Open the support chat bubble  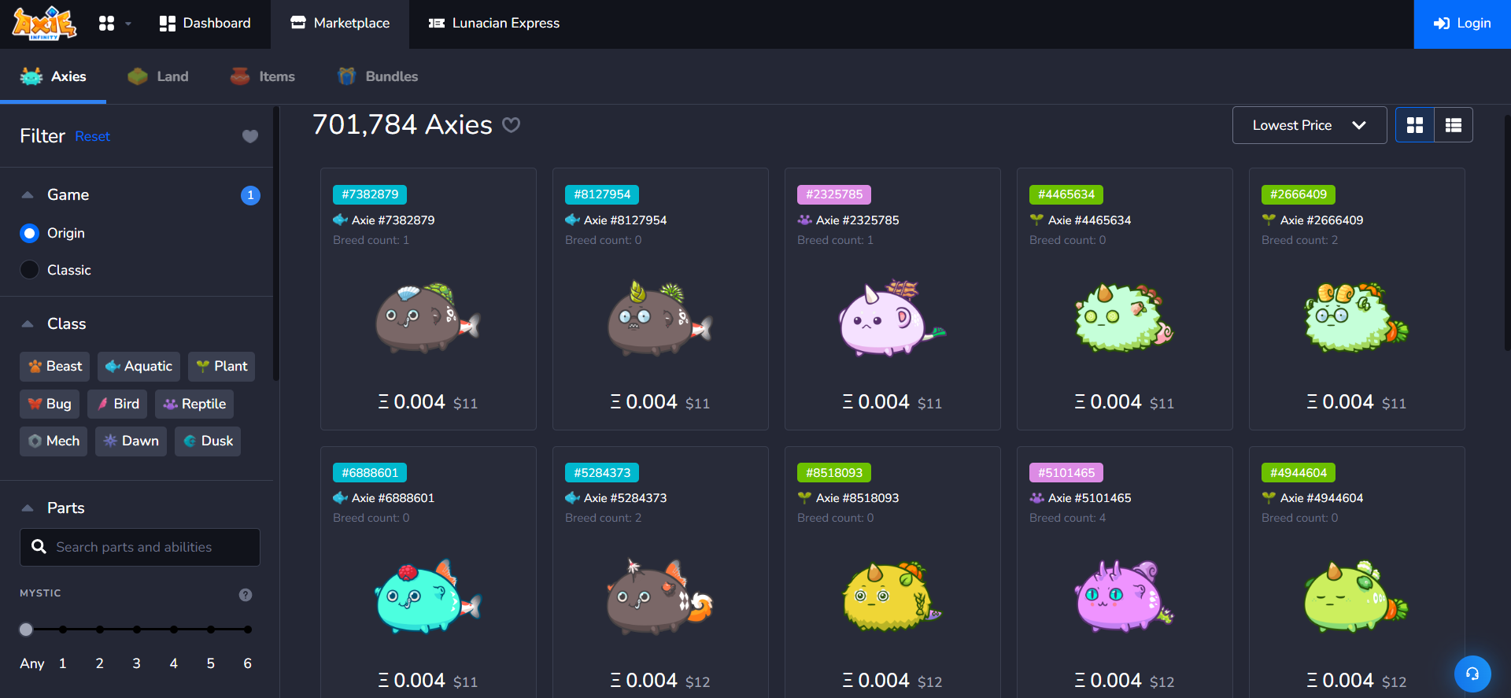1472,674
